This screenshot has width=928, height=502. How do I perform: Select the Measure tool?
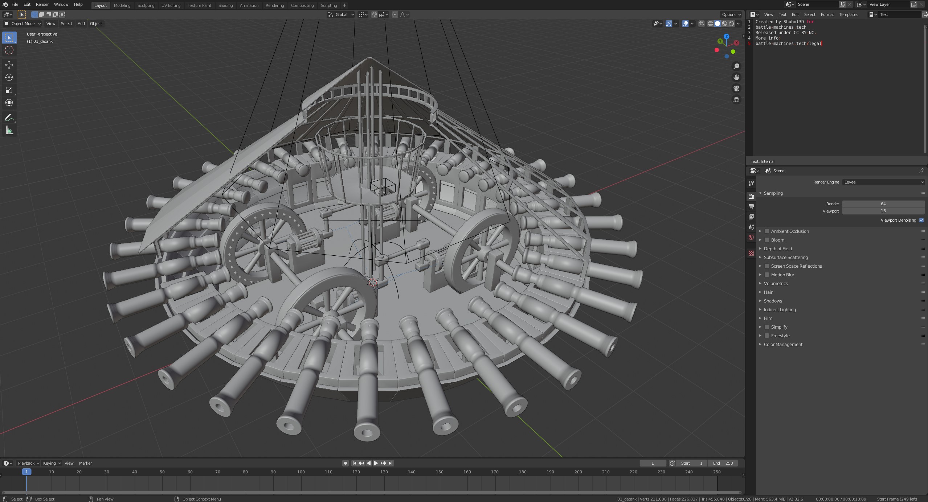(9, 130)
